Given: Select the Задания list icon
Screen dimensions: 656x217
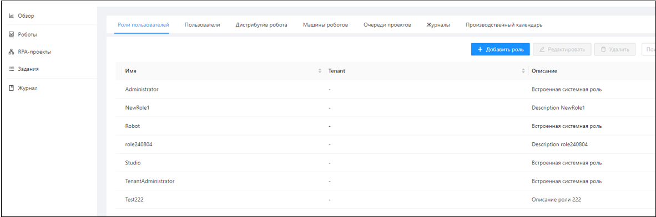Looking at the screenshot, I should (x=11, y=69).
